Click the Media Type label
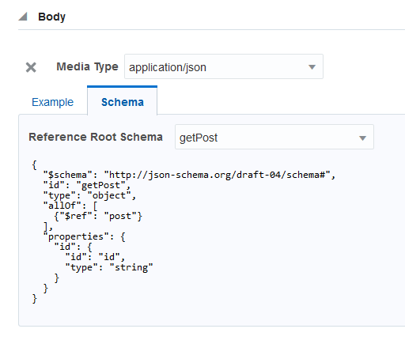 point(87,67)
